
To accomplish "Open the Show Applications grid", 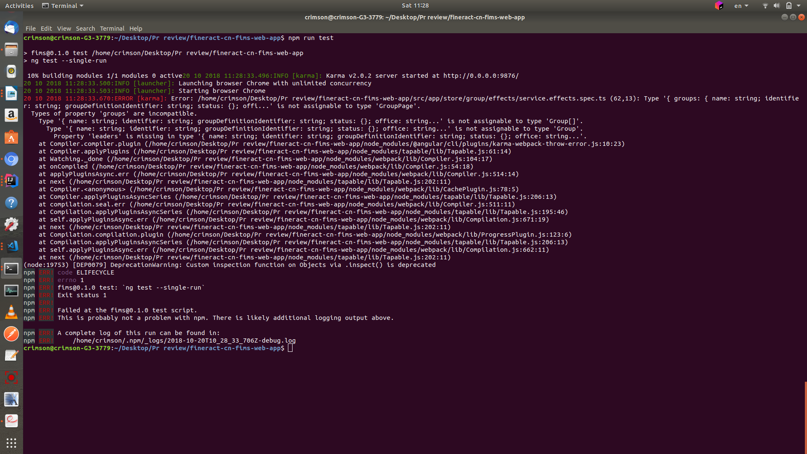I will point(11,443).
